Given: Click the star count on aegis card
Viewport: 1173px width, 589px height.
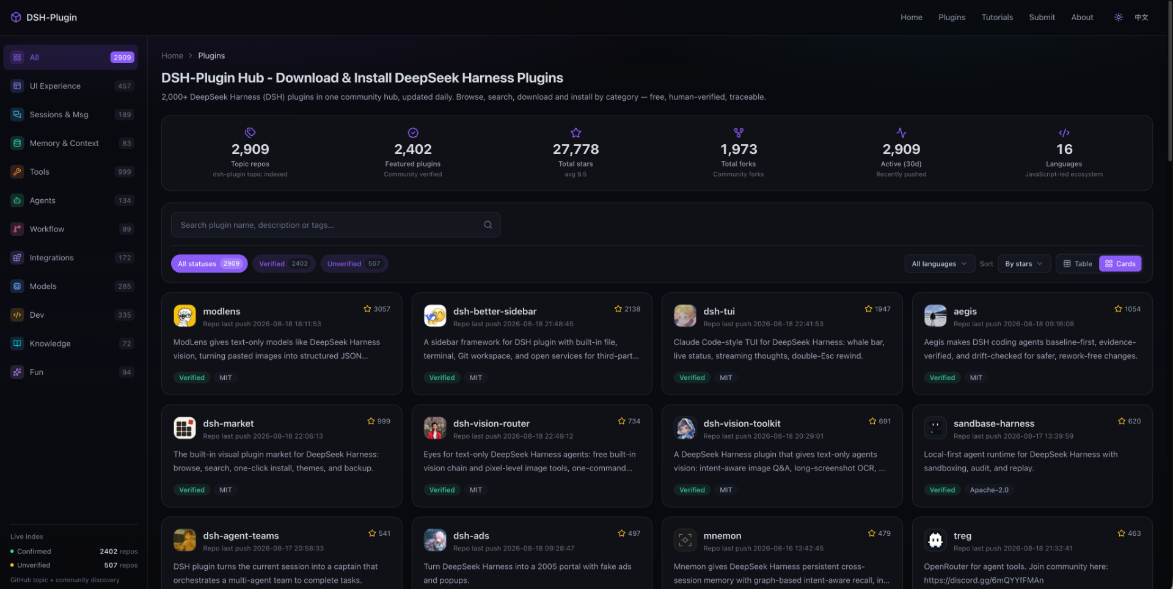Looking at the screenshot, I should click(x=1128, y=309).
